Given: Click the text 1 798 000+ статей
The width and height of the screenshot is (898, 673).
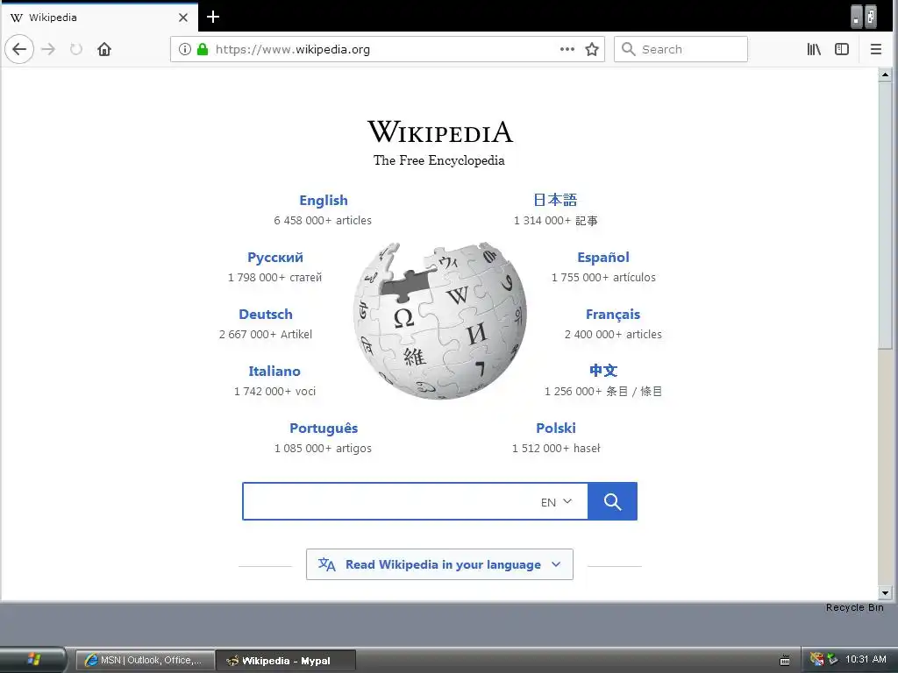Looking at the screenshot, I should click(x=274, y=278).
